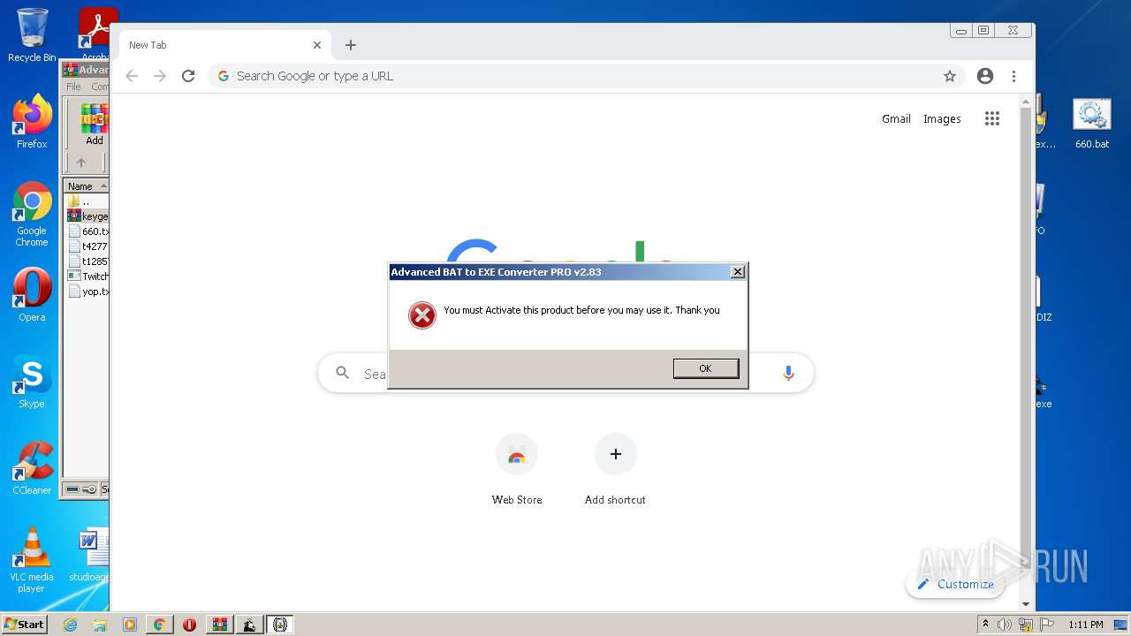The width and height of the screenshot is (1131, 636).
Task: Click the taskbar clock showing 1:11 PM
Action: click(1086, 625)
